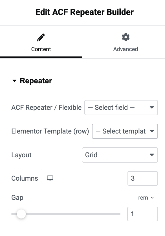Click the Columns value input field
The image size is (165, 236).
coord(142,178)
